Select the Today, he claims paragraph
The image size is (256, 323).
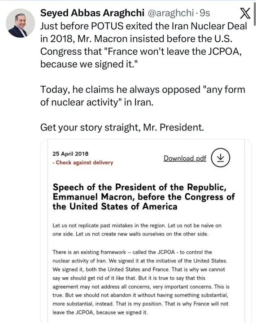(143, 96)
